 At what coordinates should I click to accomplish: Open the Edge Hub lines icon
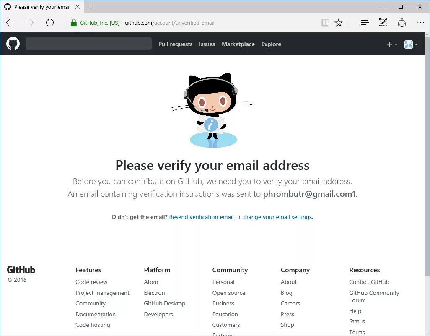[x=365, y=23]
